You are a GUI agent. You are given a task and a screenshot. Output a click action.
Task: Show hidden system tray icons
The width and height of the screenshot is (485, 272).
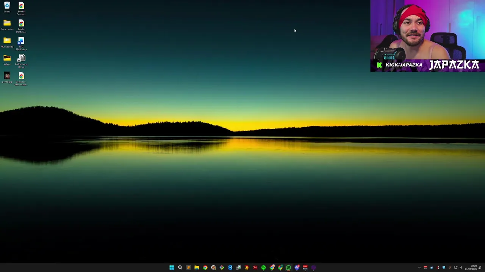click(x=419, y=267)
